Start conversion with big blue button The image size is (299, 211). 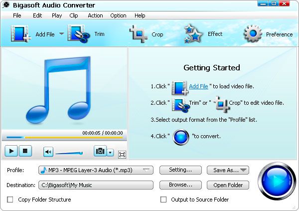point(277,181)
